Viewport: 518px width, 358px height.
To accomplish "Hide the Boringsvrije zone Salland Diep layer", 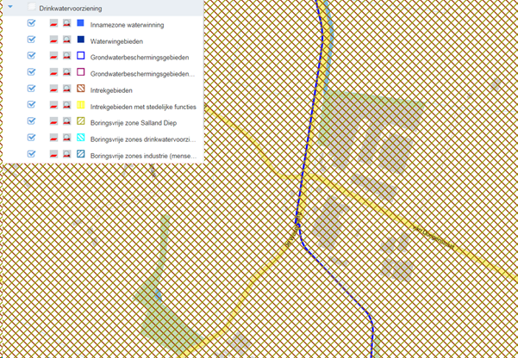I will [31, 120].
